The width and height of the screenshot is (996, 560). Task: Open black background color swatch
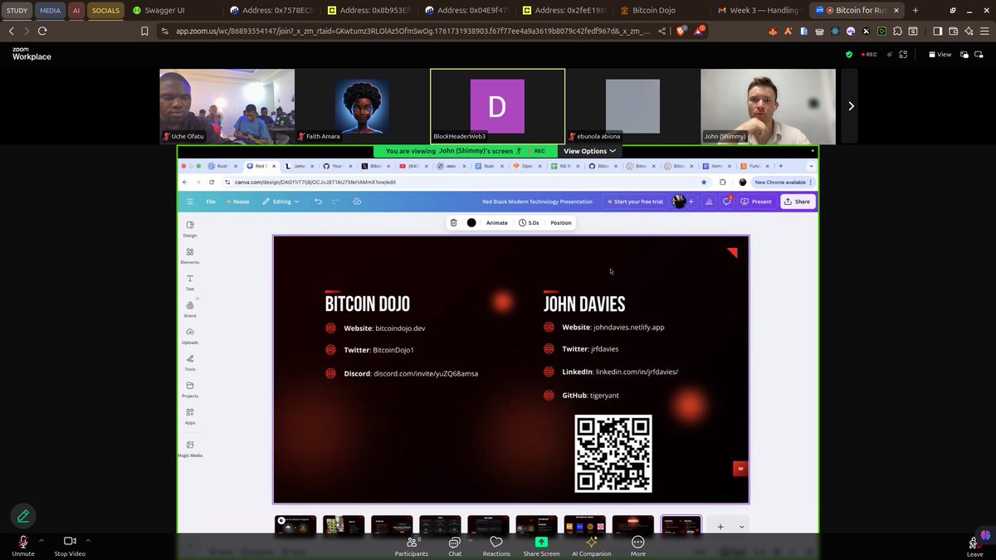click(x=471, y=222)
